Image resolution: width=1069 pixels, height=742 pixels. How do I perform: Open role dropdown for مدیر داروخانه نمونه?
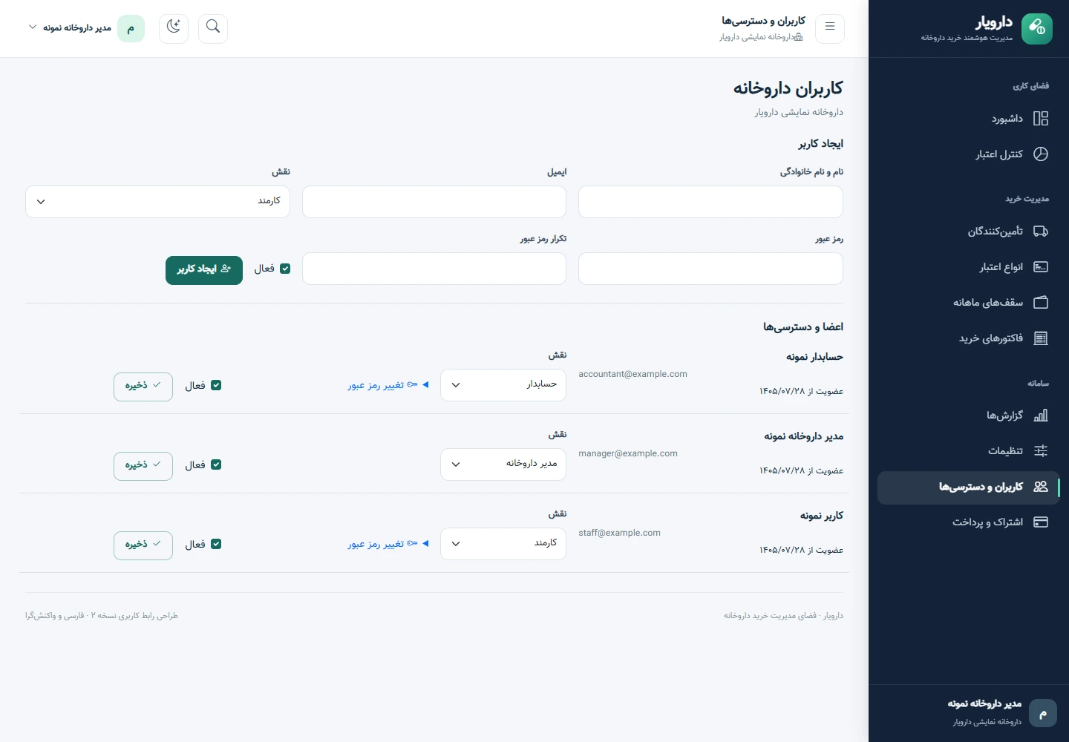503,464
